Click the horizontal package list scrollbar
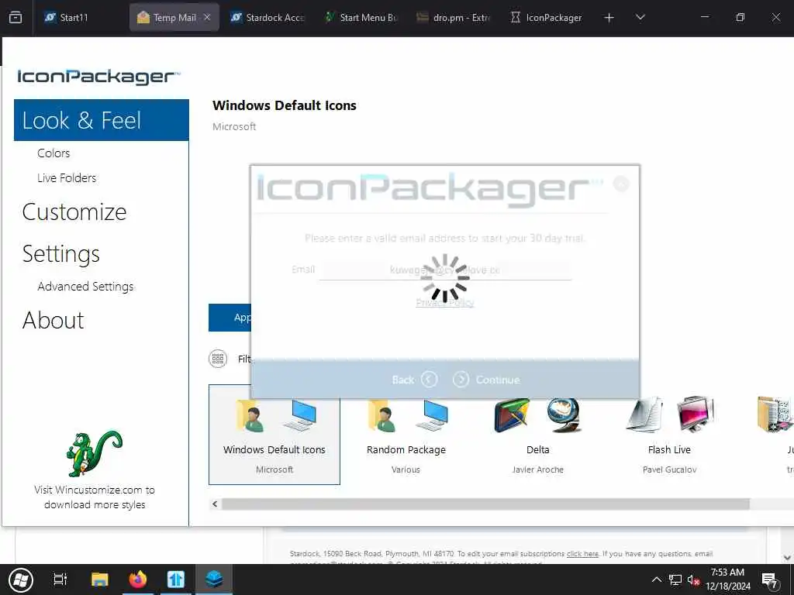 (x=485, y=504)
